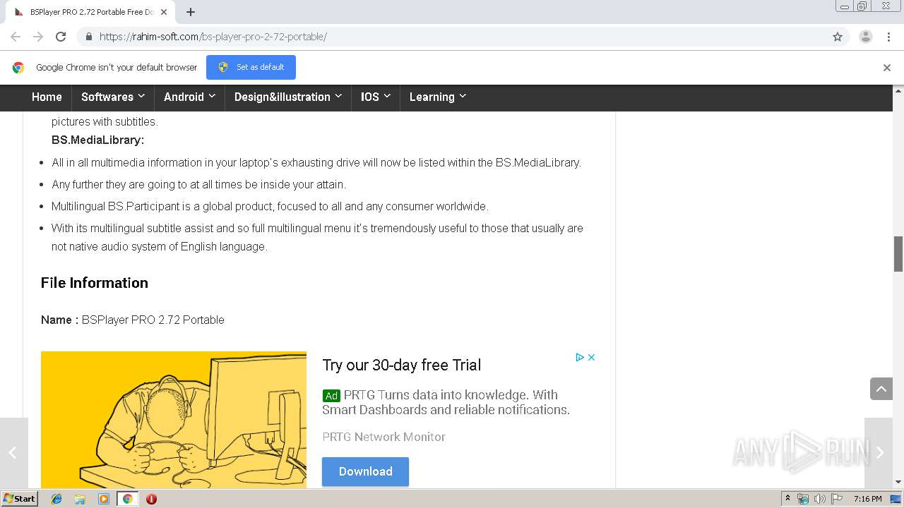
Task: Jump to top with the up-arrow button
Action: pos(881,389)
